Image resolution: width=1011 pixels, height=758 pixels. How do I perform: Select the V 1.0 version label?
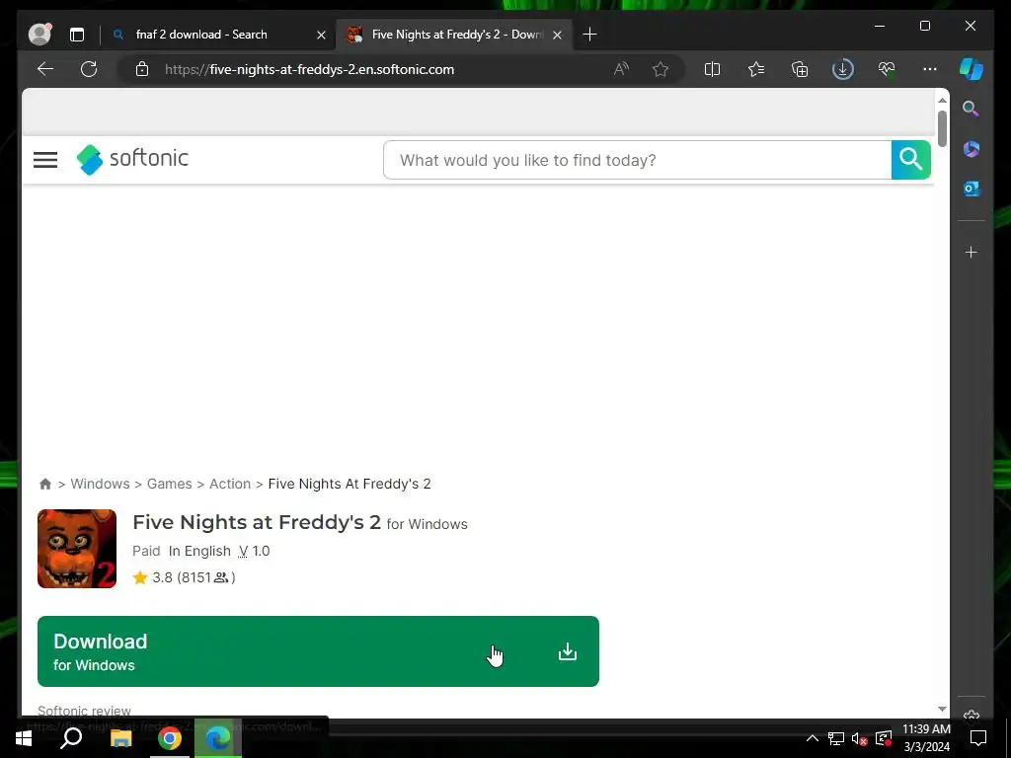[254, 551]
